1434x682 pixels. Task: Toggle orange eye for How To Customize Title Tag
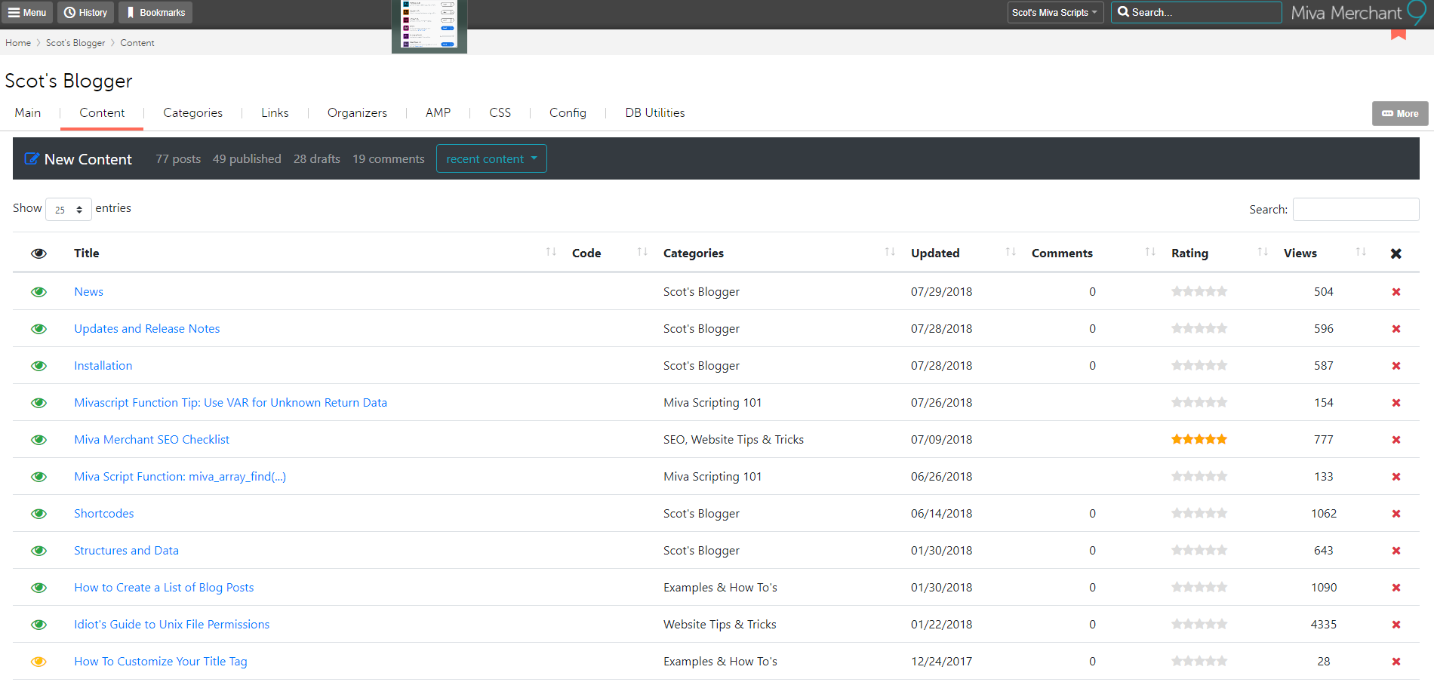[x=38, y=662]
